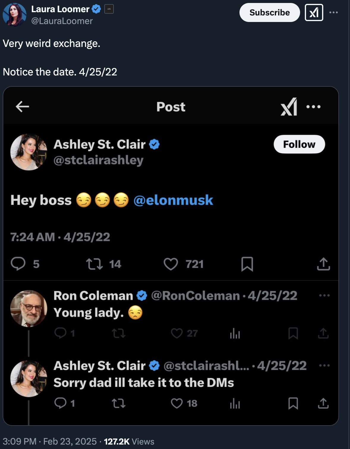Screen dimensions: 350x449
Task: View analytics on the "Sorry dad" reply
Action: point(235,403)
